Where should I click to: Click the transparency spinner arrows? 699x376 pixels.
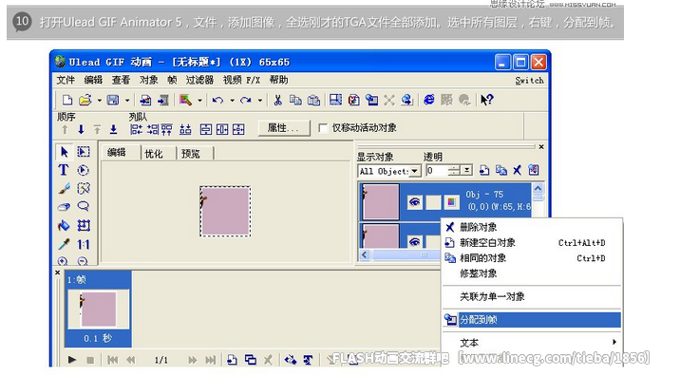[454, 170]
